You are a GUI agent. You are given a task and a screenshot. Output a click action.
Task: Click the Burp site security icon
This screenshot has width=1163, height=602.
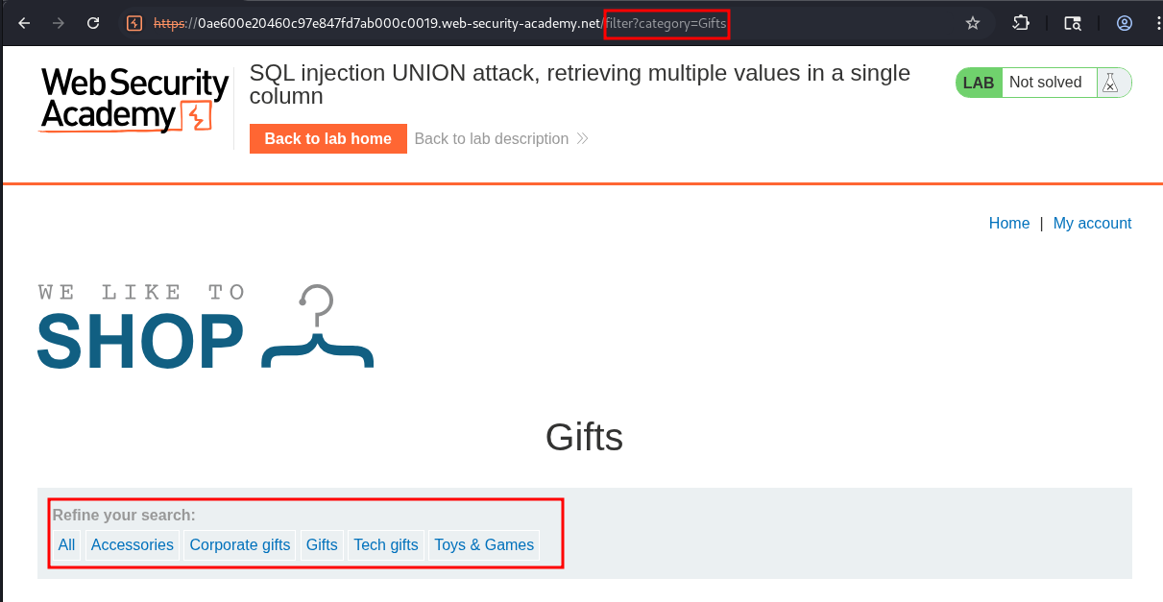coord(135,23)
